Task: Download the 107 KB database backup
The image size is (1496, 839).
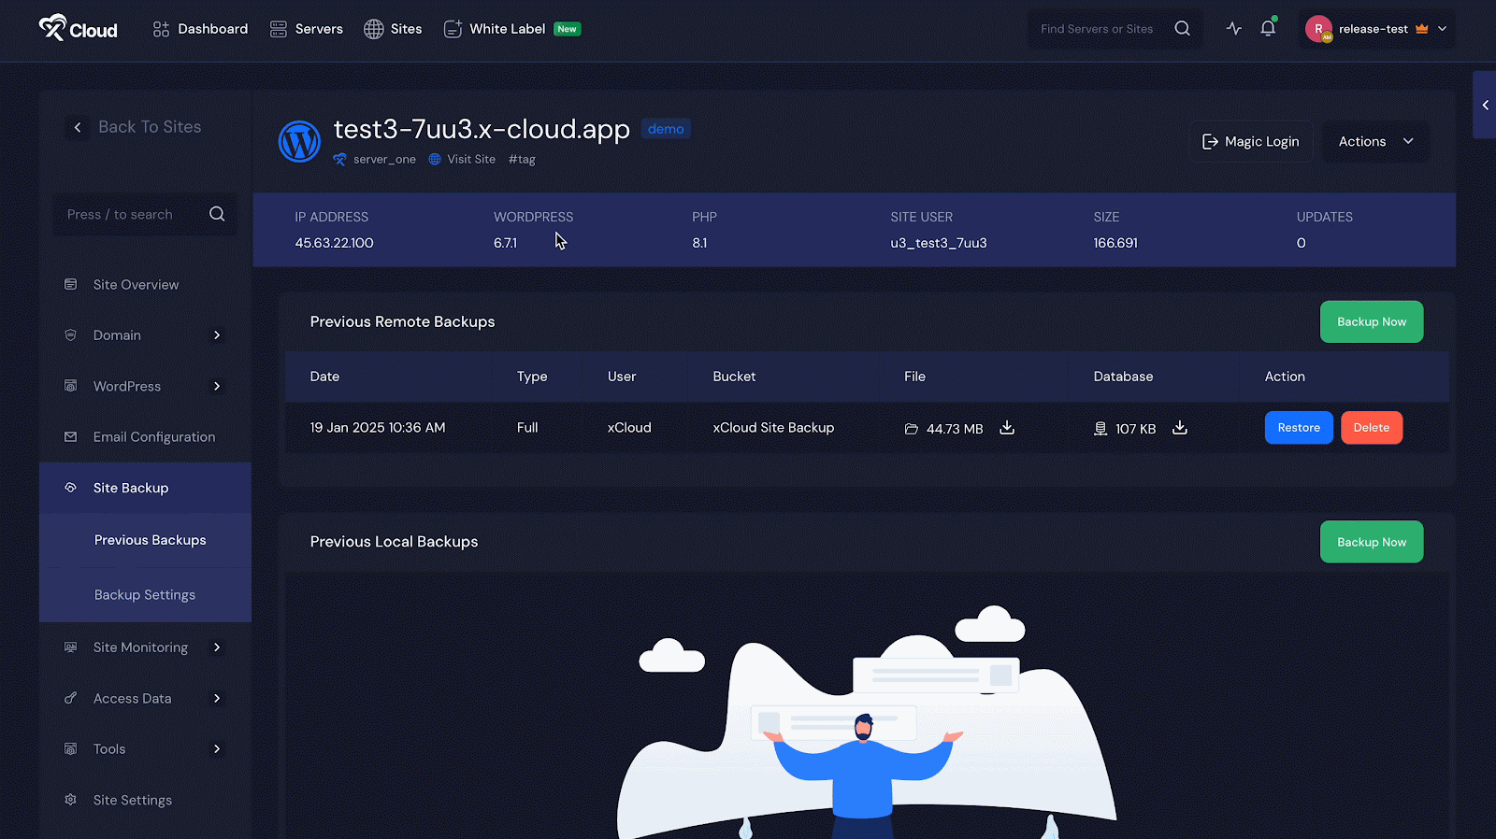Action: tap(1180, 428)
